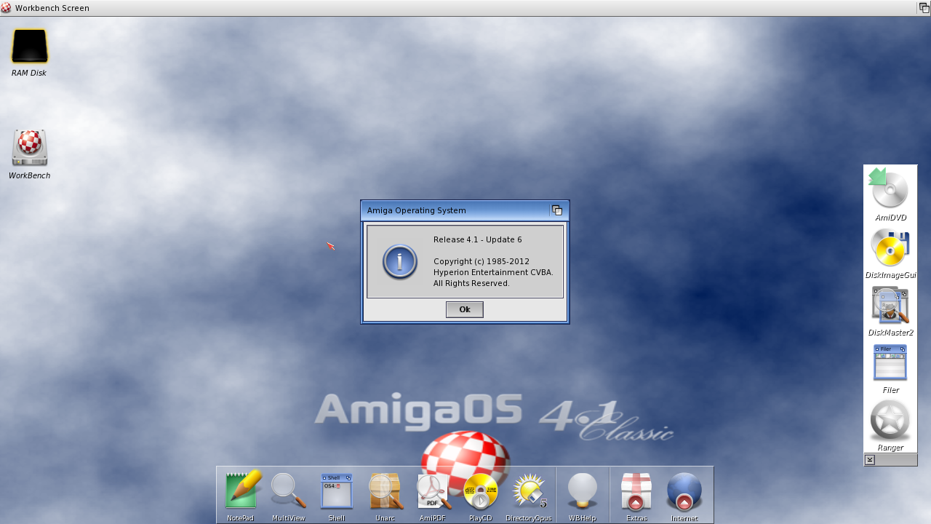
Task: Launch AmiDVD from side dock
Action: [890, 188]
